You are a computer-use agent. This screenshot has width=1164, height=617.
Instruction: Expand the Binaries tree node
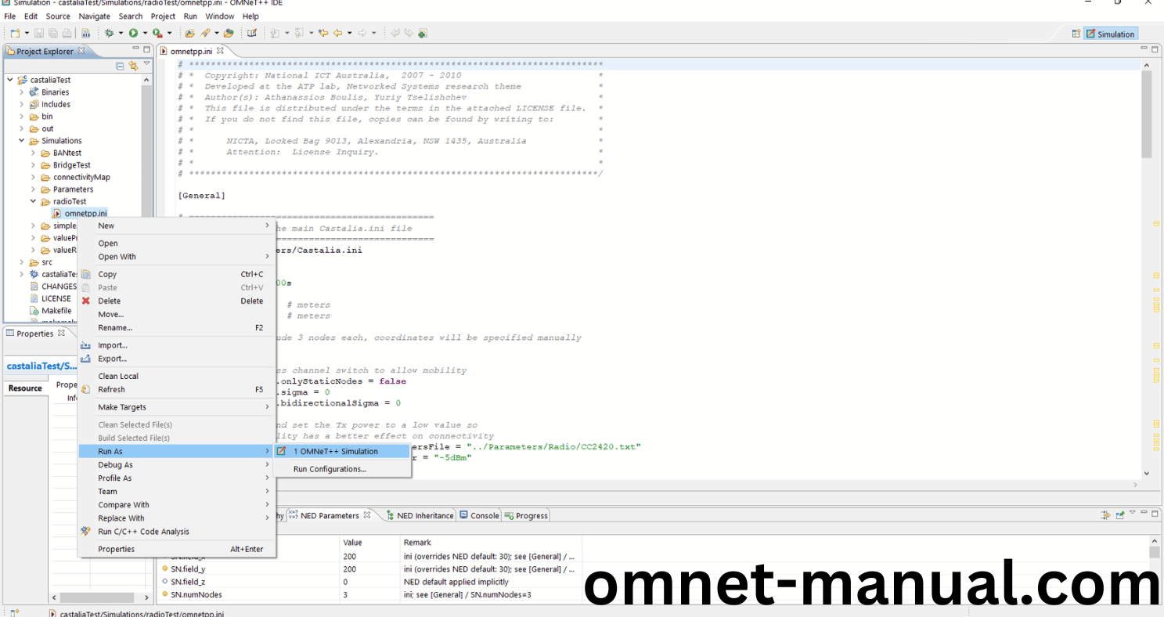pyautogui.click(x=22, y=92)
